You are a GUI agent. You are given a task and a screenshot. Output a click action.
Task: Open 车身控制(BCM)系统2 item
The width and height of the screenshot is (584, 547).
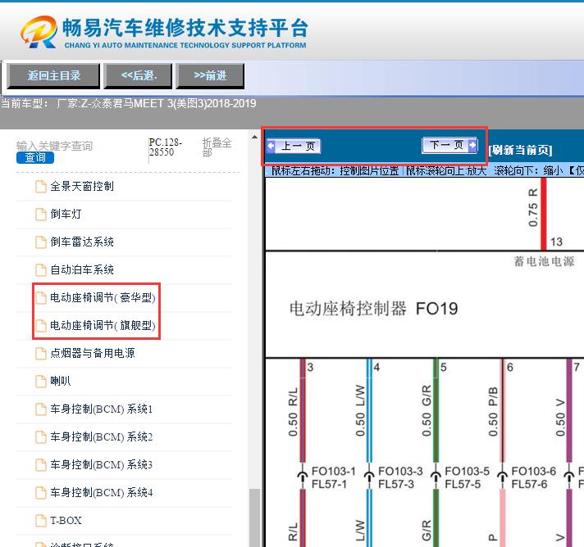tap(102, 437)
